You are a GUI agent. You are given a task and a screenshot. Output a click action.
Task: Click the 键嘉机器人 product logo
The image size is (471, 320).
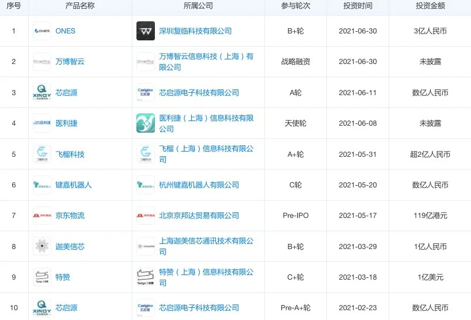coord(42,185)
